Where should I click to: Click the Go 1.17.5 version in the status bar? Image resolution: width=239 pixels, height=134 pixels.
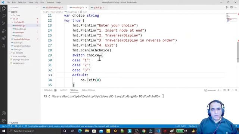coord(7,126)
